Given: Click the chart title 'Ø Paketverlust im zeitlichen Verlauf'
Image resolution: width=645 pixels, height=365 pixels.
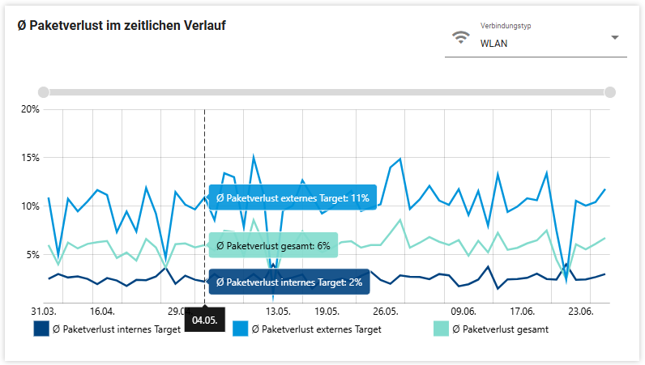Looking at the screenshot, I should 122,26.
